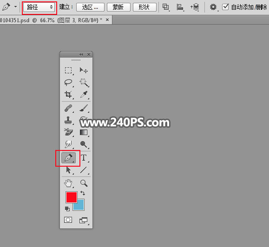Toggle Quick Mask mode
The height and width of the screenshot is (247, 269).
[x=68, y=220]
